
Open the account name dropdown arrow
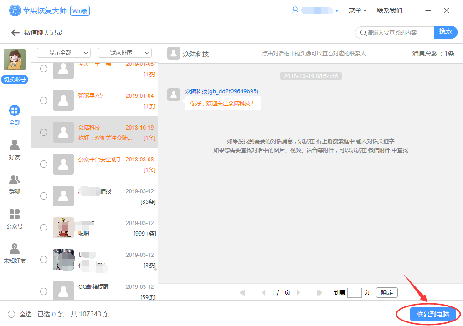point(337,11)
